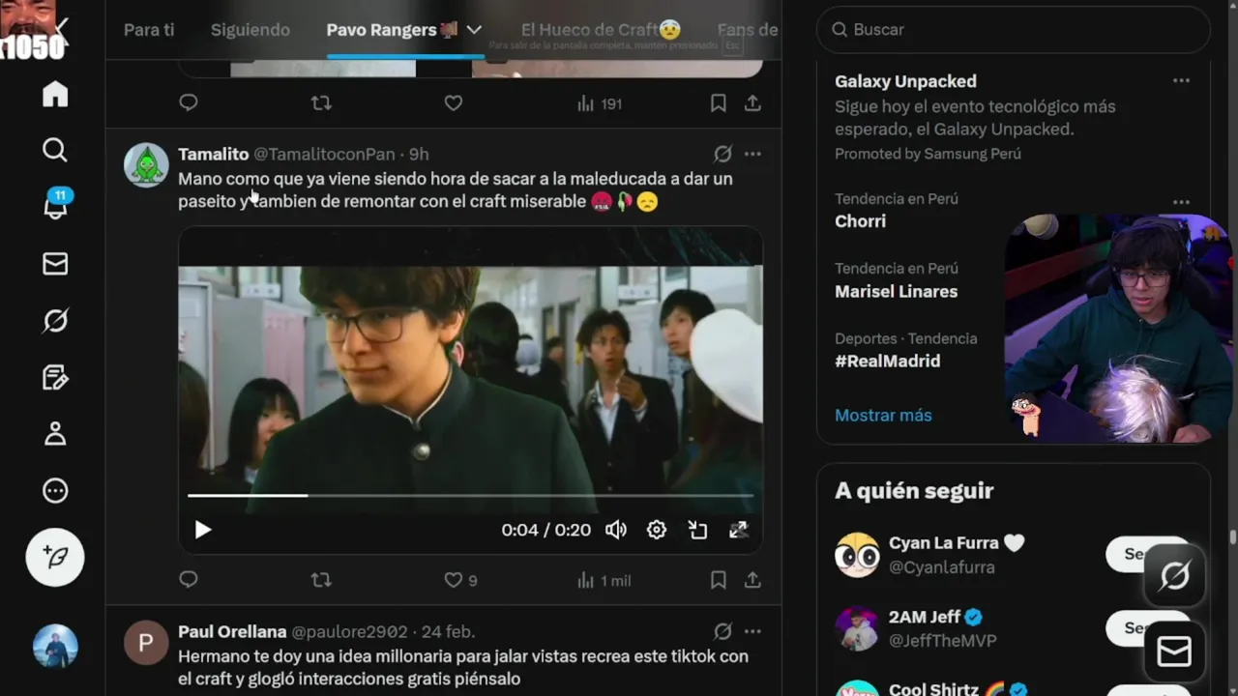View analytics showing 191 views

pos(600,103)
